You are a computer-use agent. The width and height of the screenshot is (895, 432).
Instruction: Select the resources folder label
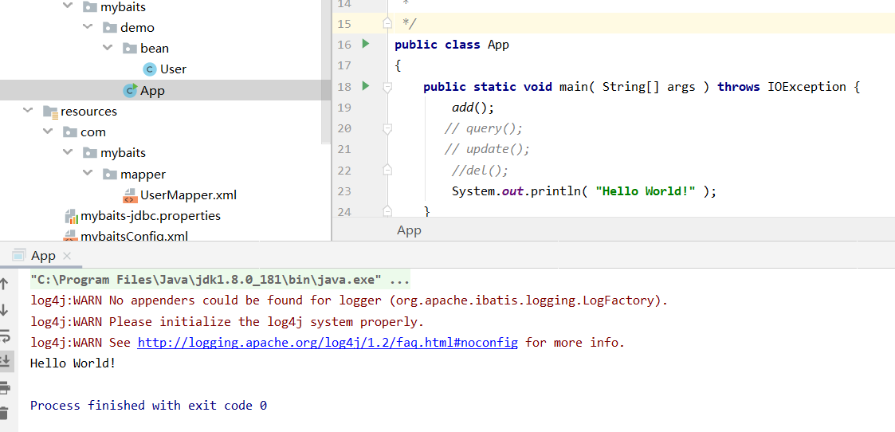coord(88,112)
